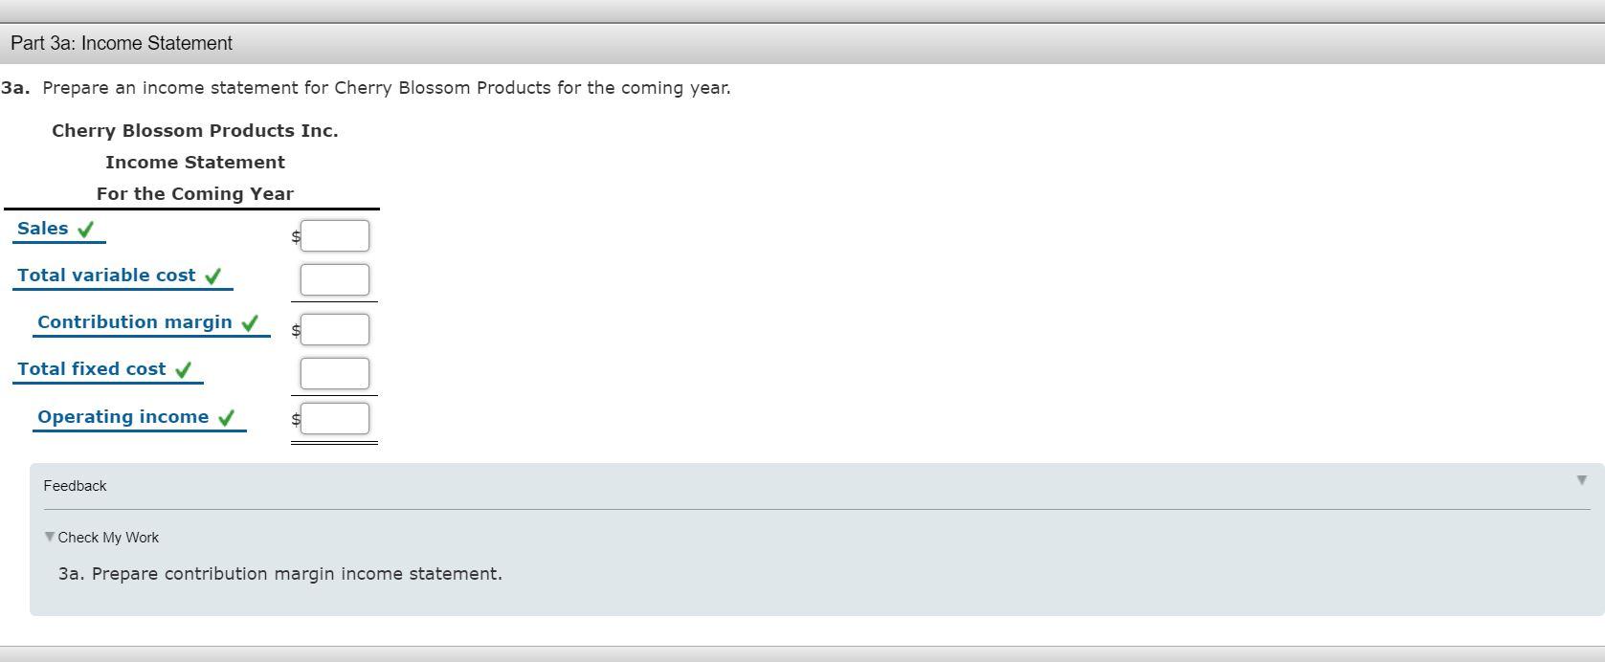Select the Operating income label
Screen dimensions: 1605x662
(123, 416)
